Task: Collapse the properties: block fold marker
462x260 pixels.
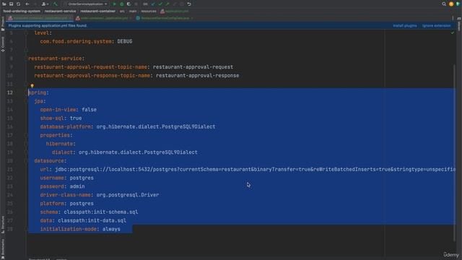Action: 26,135
